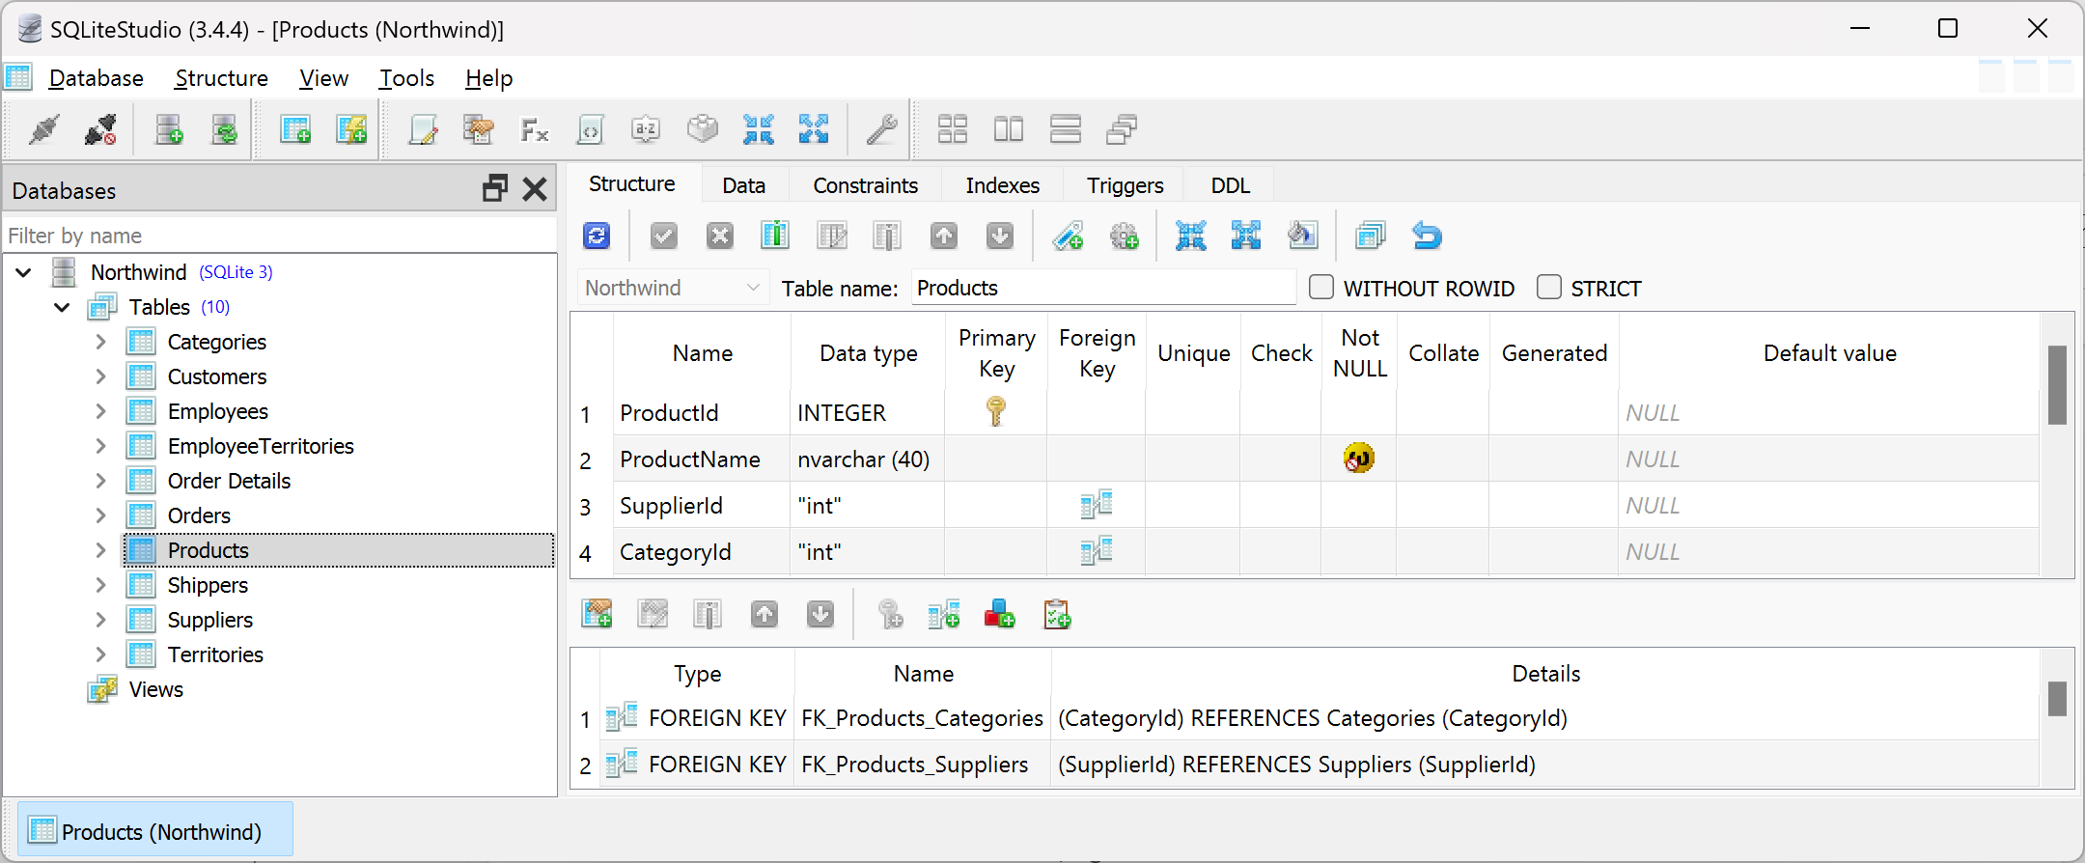Open the SQL editor icon
The height and width of the screenshot is (863, 2085).
tap(423, 129)
